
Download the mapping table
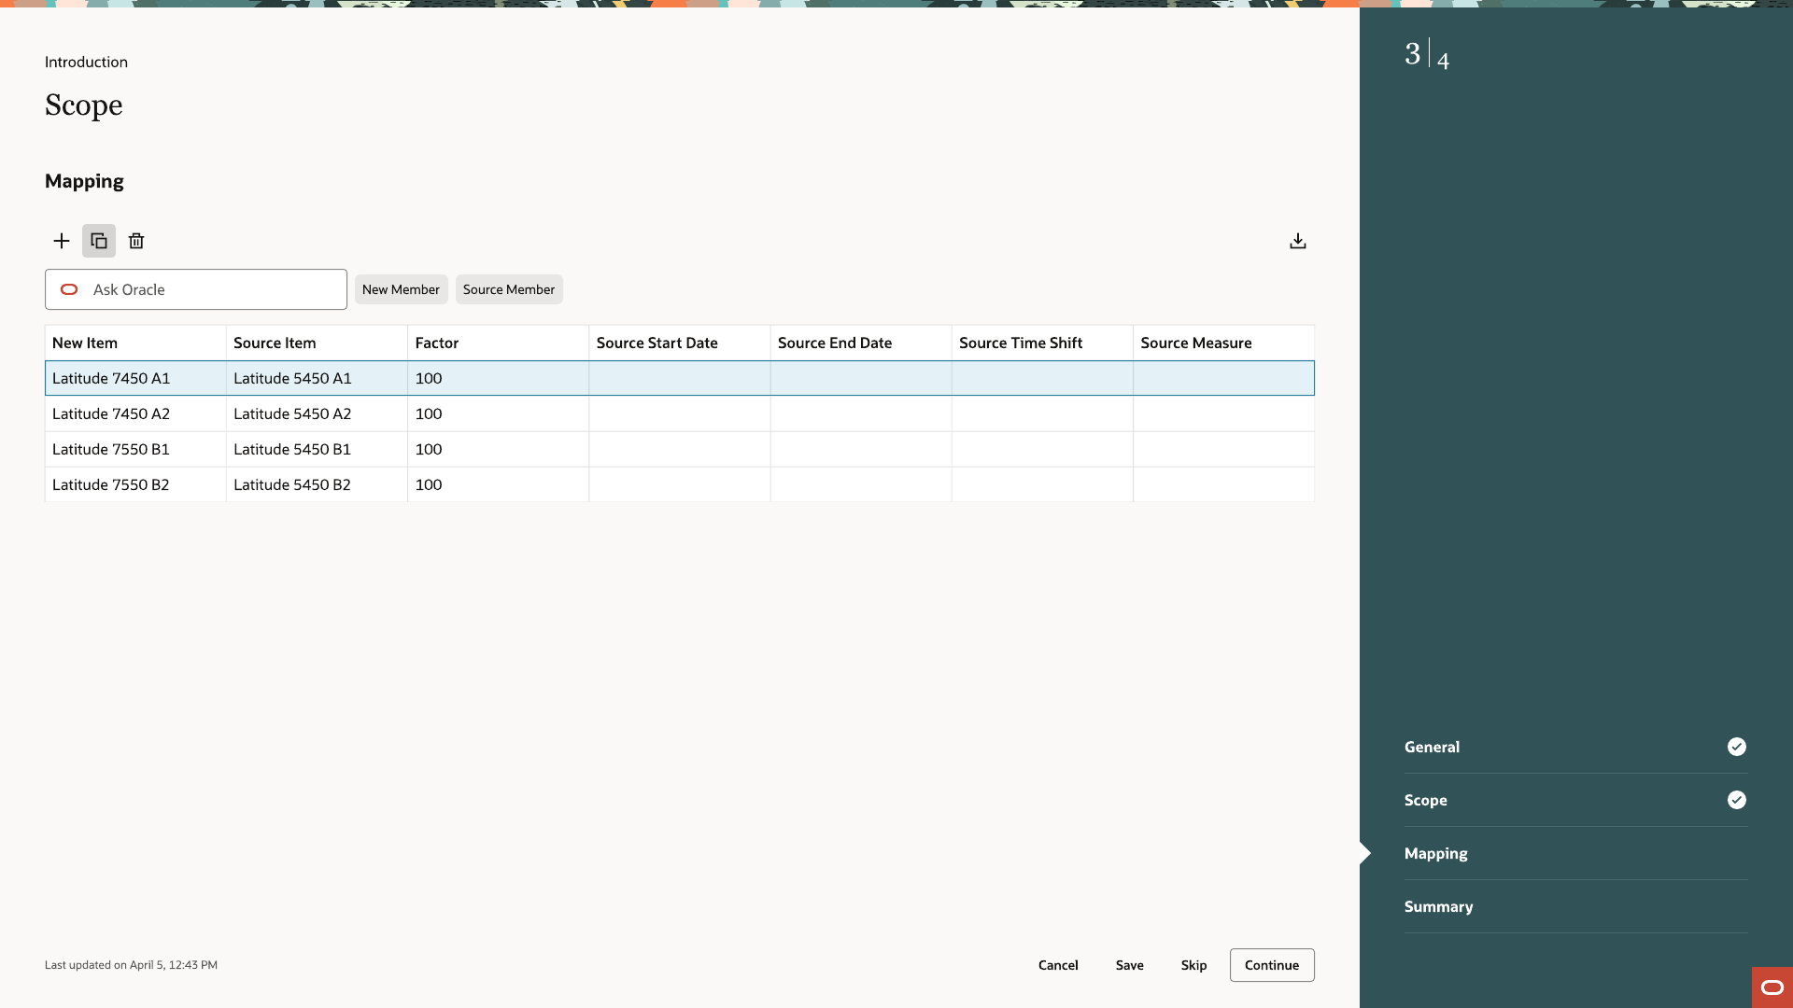click(x=1298, y=241)
